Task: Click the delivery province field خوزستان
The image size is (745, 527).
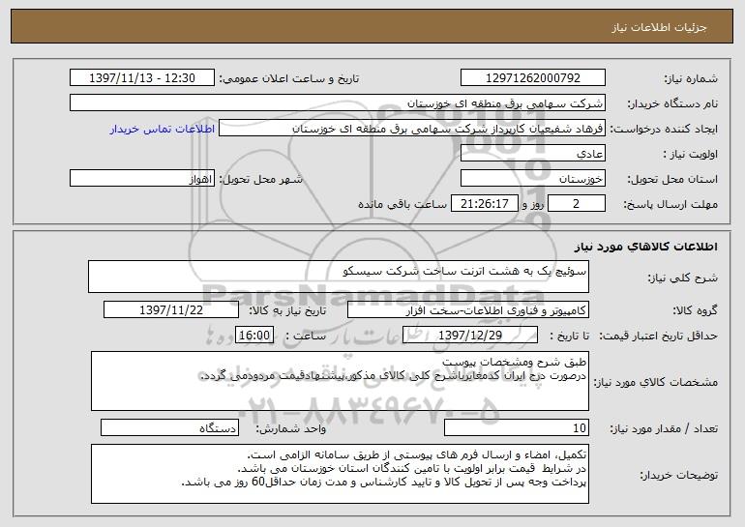Action: coord(532,179)
